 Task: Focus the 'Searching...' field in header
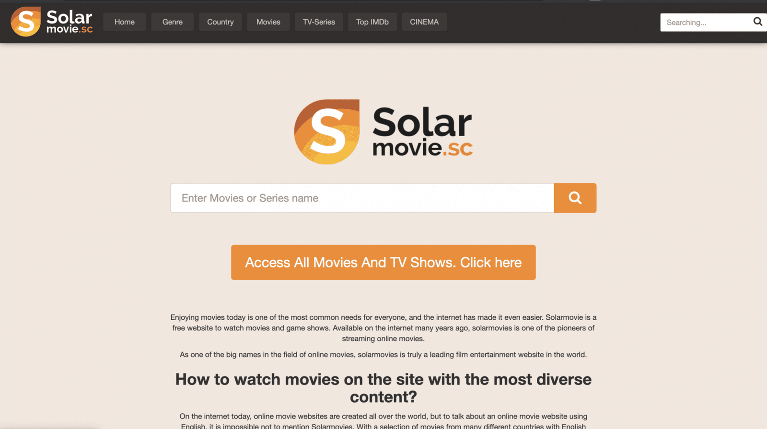point(706,23)
